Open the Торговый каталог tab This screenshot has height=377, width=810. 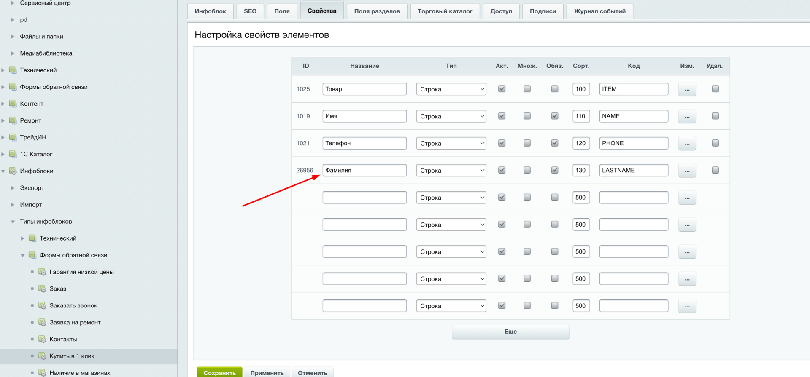tap(445, 11)
